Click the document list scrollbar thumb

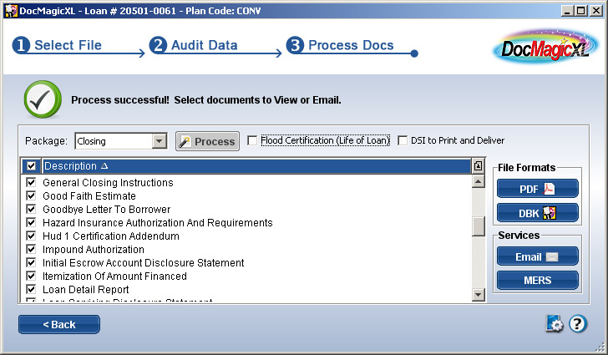pyautogui.click(x=479, y=226)
